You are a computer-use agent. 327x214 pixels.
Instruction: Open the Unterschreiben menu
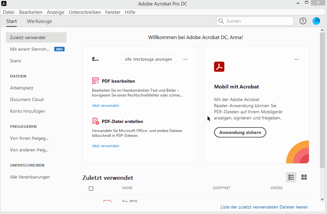pos(85,12)
